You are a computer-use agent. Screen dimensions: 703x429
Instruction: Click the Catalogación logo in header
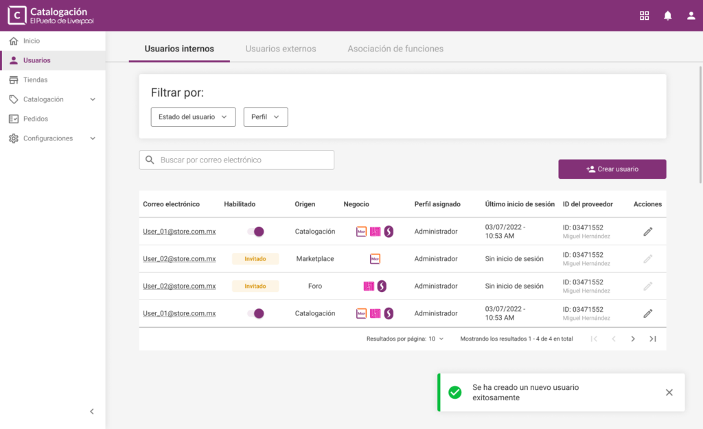[50, 16]
